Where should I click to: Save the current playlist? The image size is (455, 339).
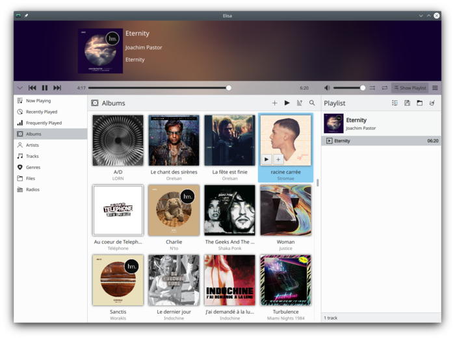pos(407,103)
